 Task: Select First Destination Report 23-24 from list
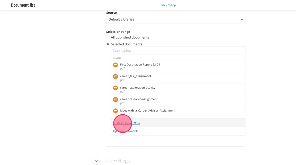coord(140,65)
